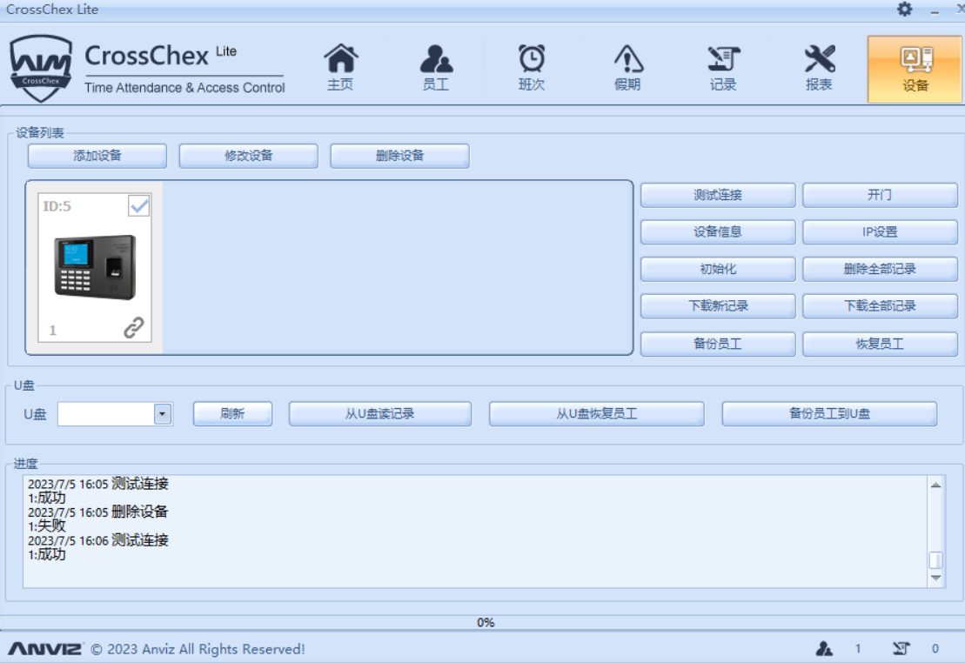Minimize the CrossChex Lite window
The image size is (965, 663).
[935, 10]
